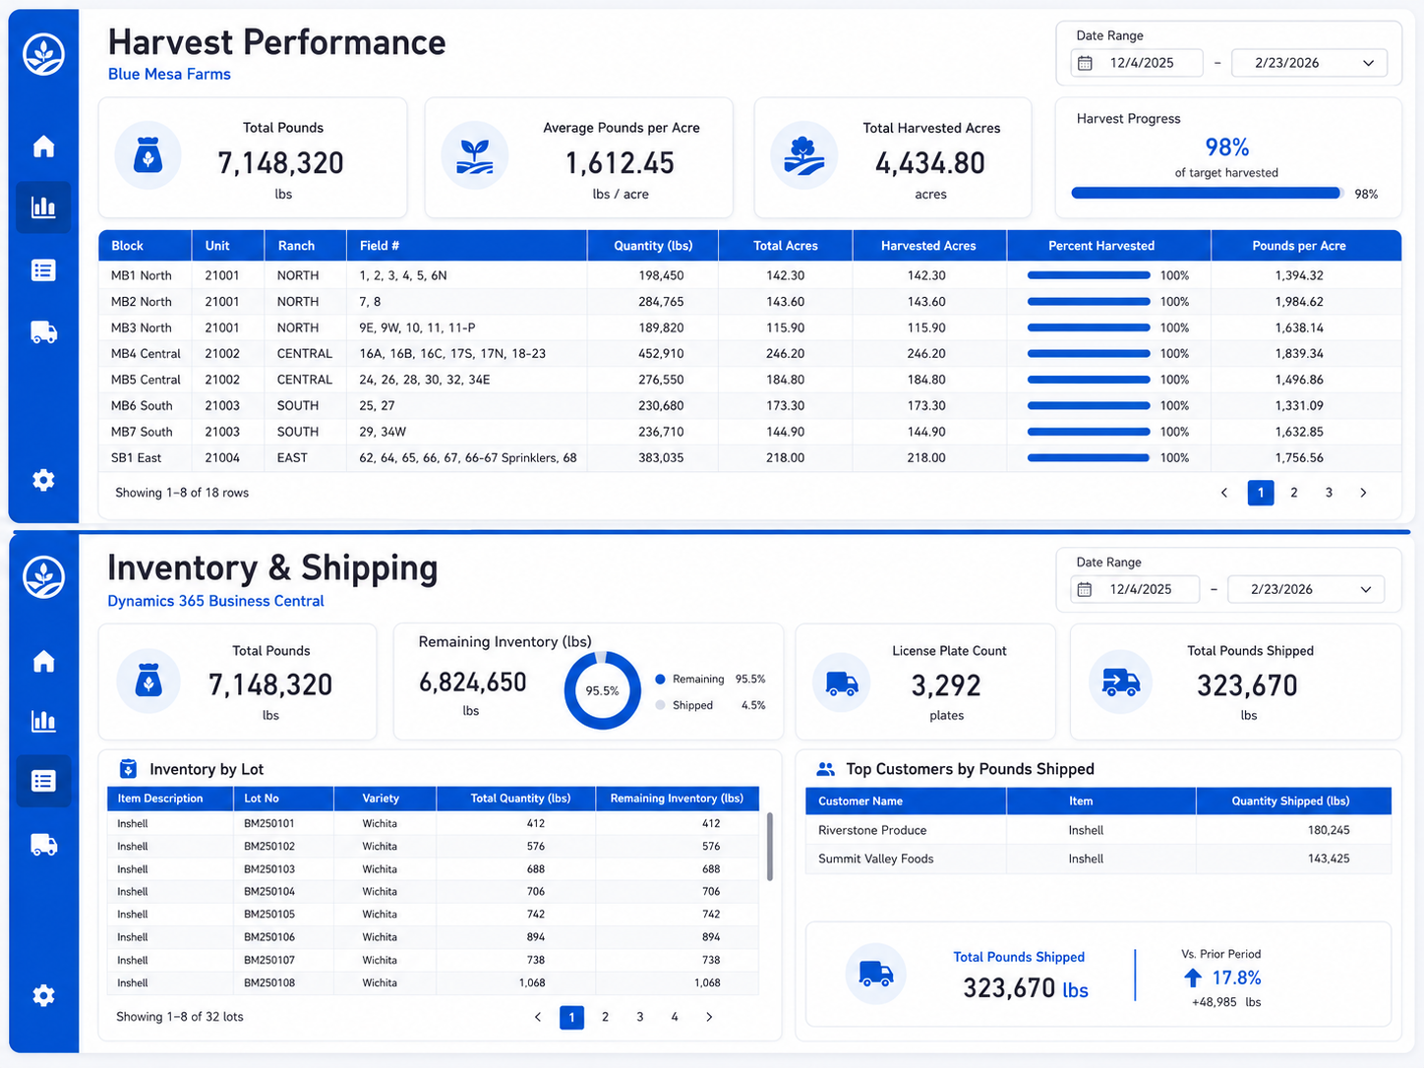Select the MB4 Central block row

749,353
